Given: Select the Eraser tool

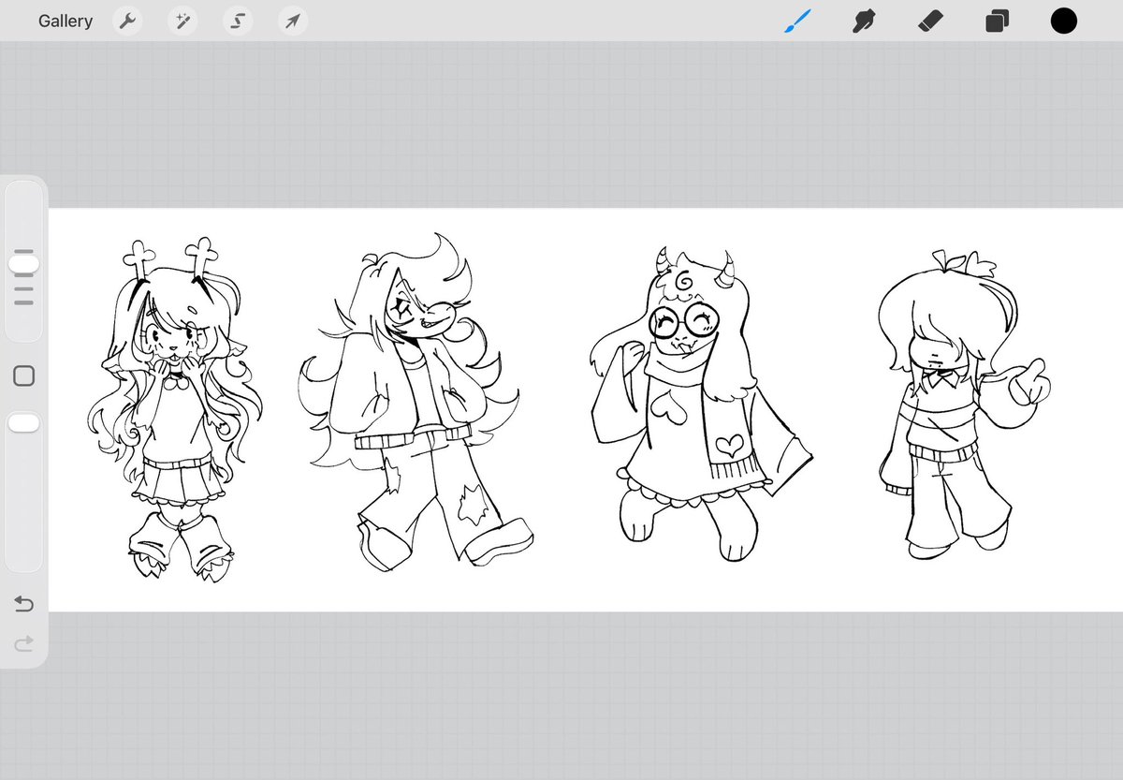Looking at the screenshot, I should (929, 21).
